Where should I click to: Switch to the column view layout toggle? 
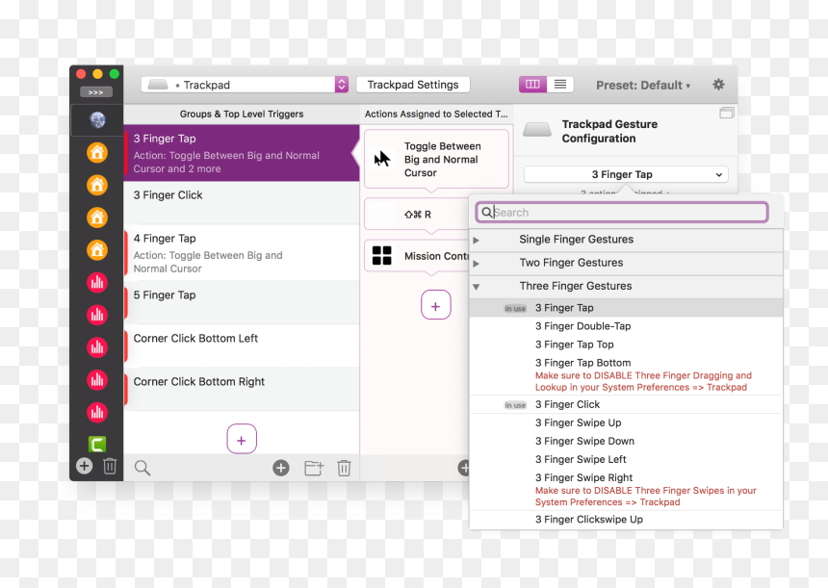click(x=532, y=85)
